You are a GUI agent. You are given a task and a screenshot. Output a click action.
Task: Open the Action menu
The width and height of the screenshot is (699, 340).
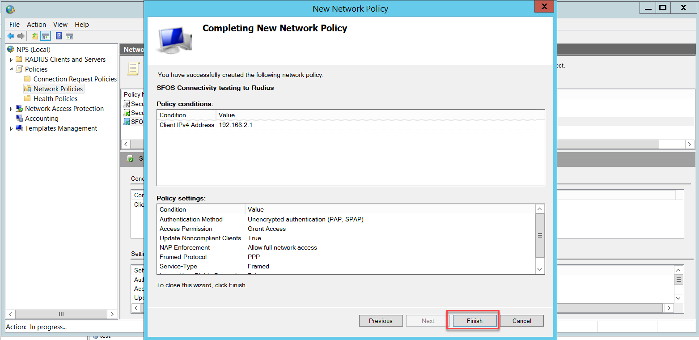pos(36,25)
